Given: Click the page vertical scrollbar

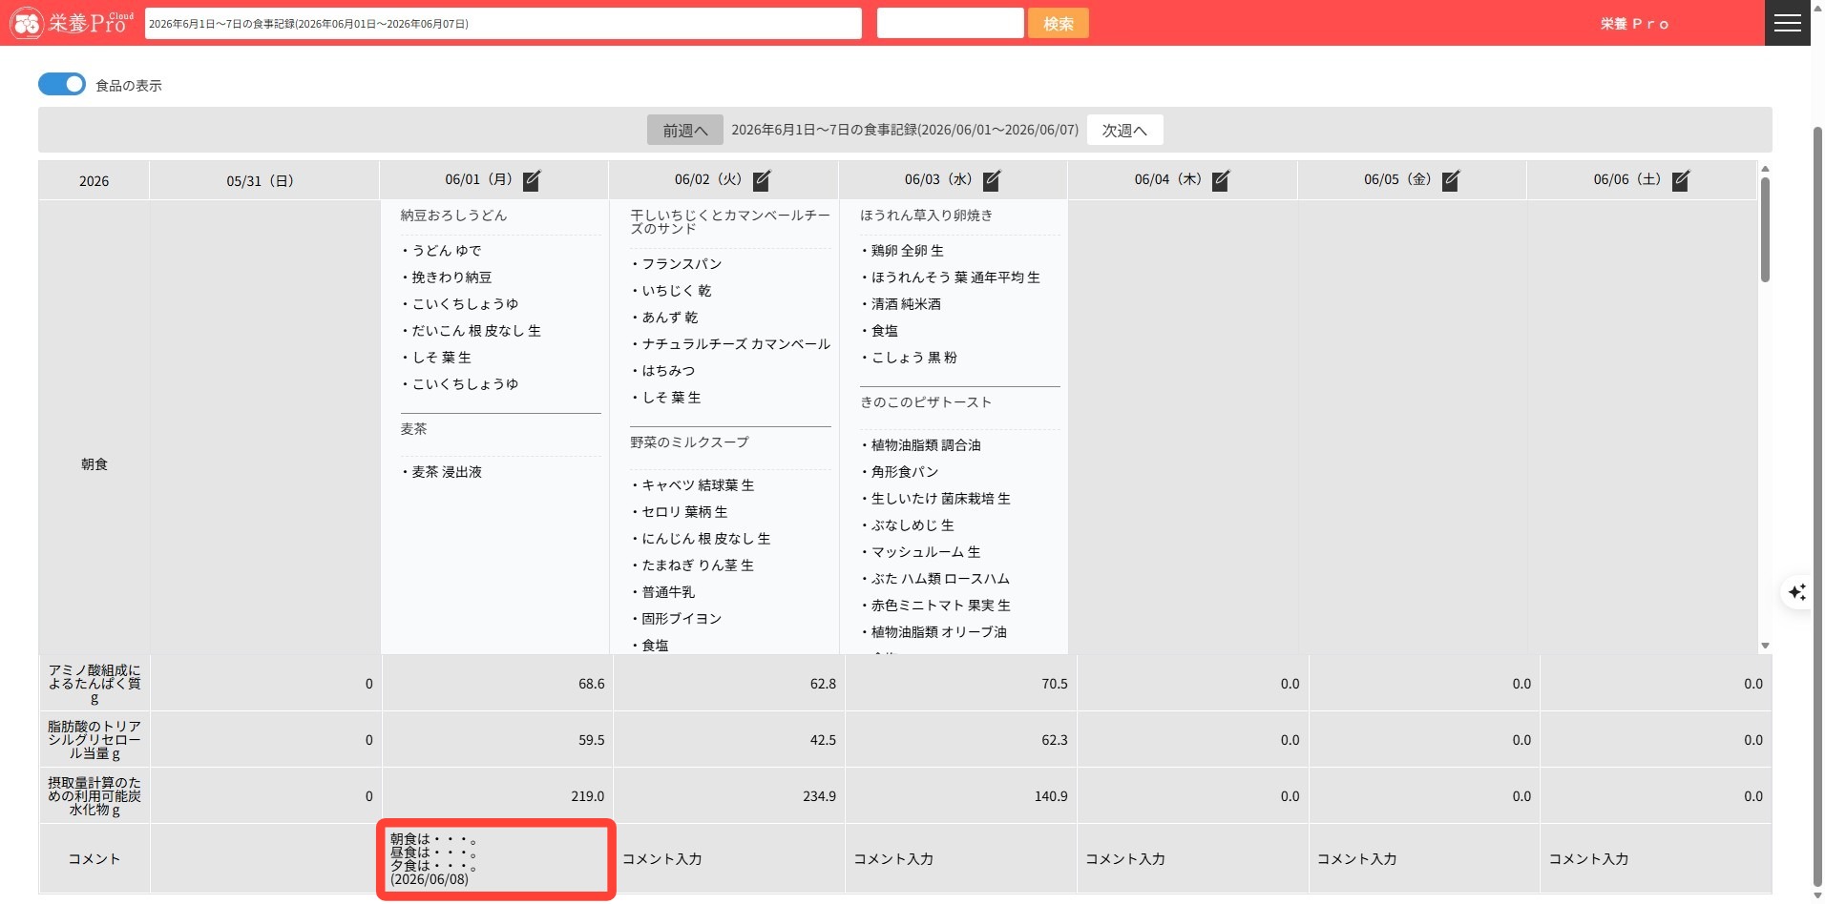Looking at the screenshot, I should point(1817,505).
